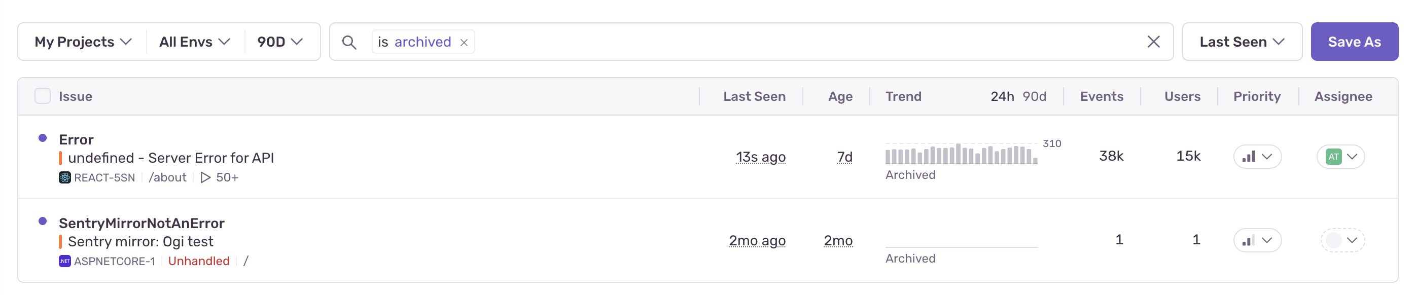This screenshot has height=295, width=1416.
Task: Switch the trend view to 90d
Action: (1034, 96)
